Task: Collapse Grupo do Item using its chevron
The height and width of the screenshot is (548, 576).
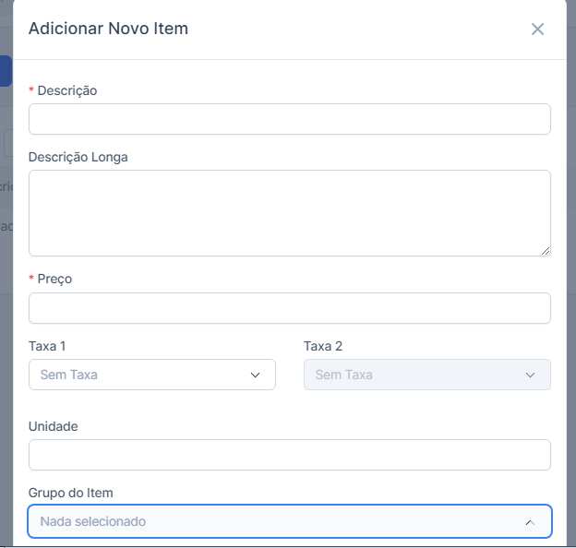Action: click(530, 522)
